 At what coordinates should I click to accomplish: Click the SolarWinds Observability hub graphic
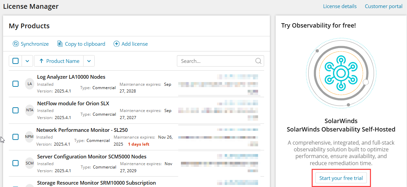click(341, 73)
